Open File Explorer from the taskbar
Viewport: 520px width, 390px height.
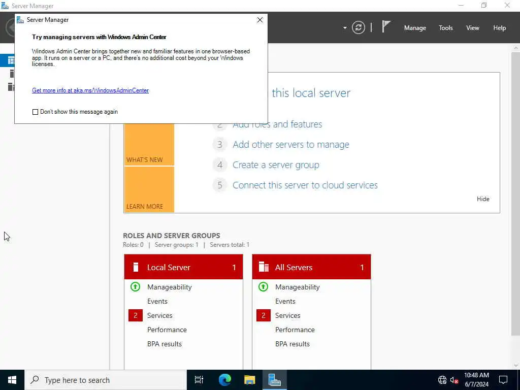[x=249, y=380]
